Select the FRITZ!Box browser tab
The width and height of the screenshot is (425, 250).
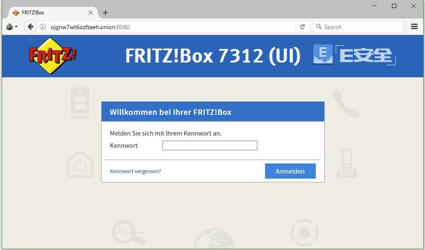click(x=53, y=13)
